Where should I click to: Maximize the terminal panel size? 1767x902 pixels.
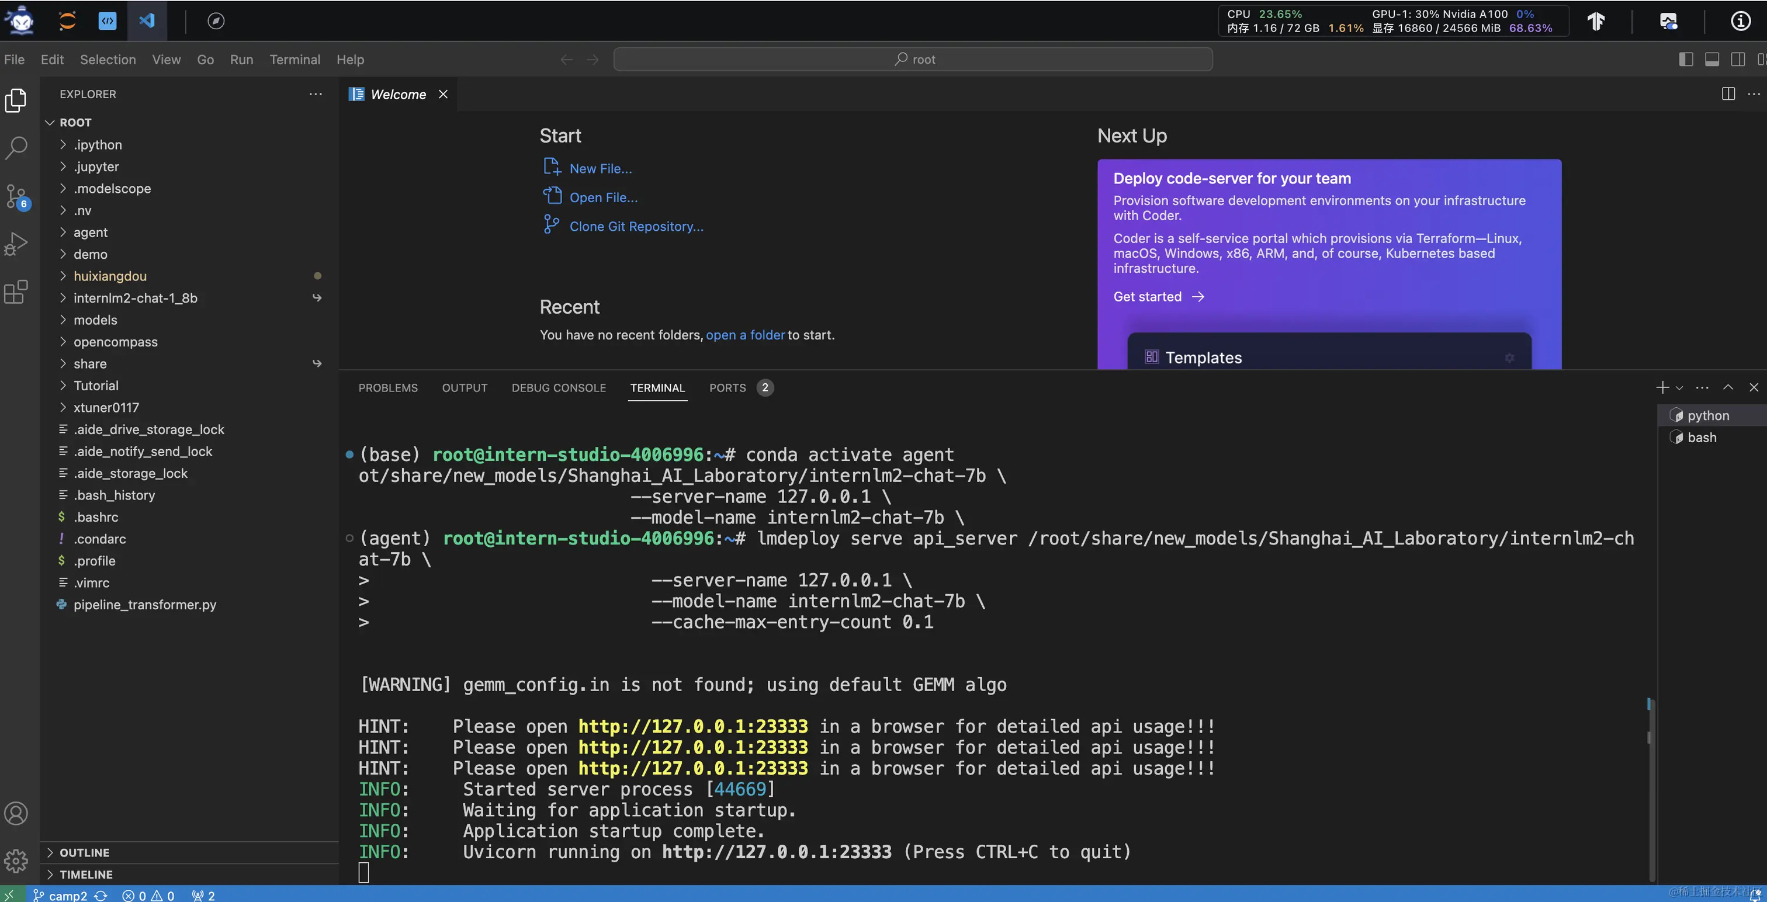click(x=1728, y=387)
